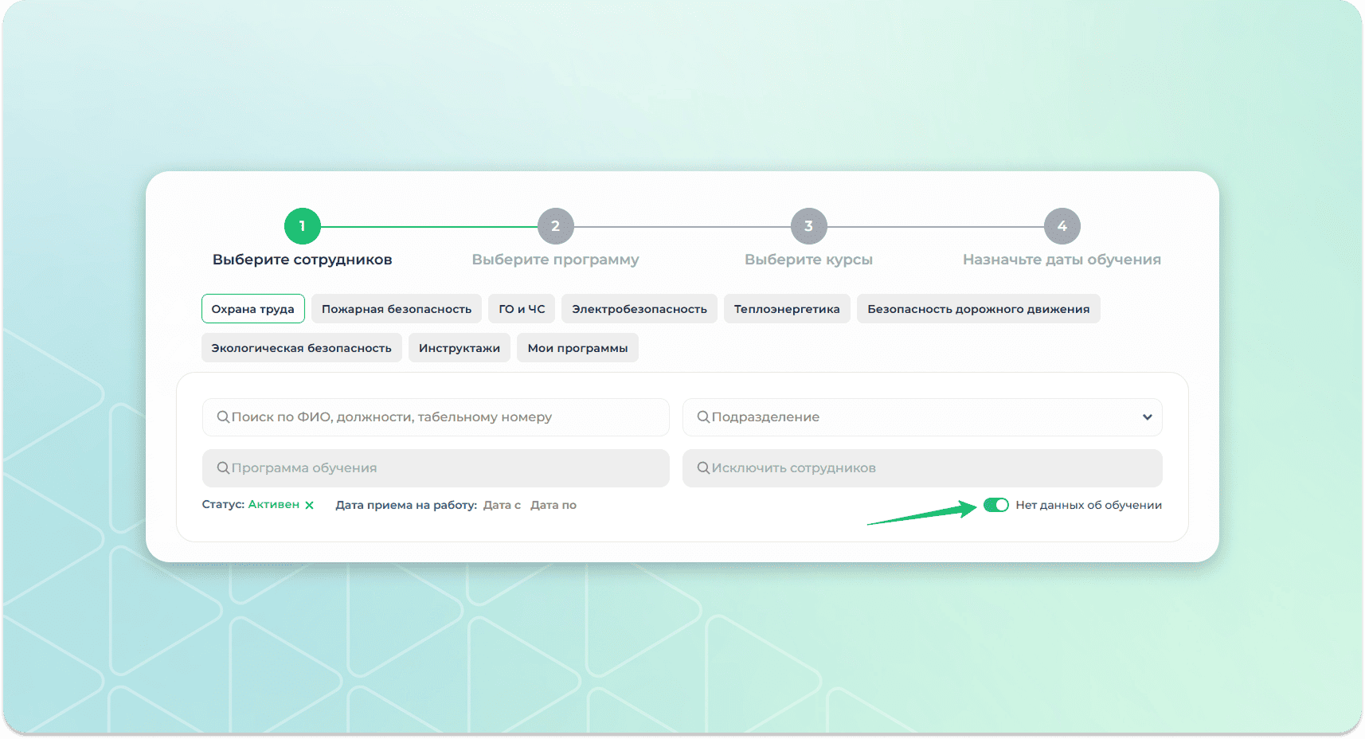This screenshot has width=1365, height=739.
Task: Click step 1 circle in the wizard
Action: pos(302,226)
